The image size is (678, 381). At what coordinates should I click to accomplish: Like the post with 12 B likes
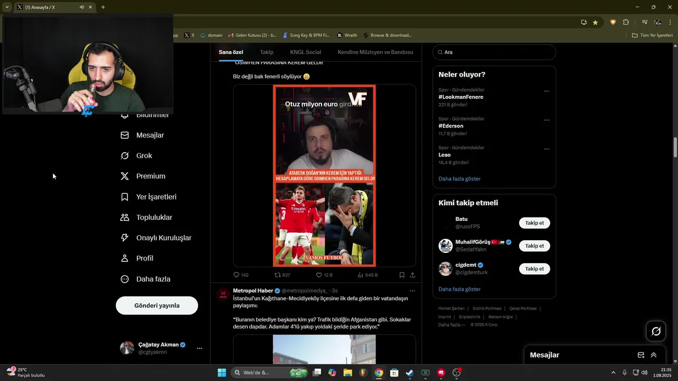point(324,275)
